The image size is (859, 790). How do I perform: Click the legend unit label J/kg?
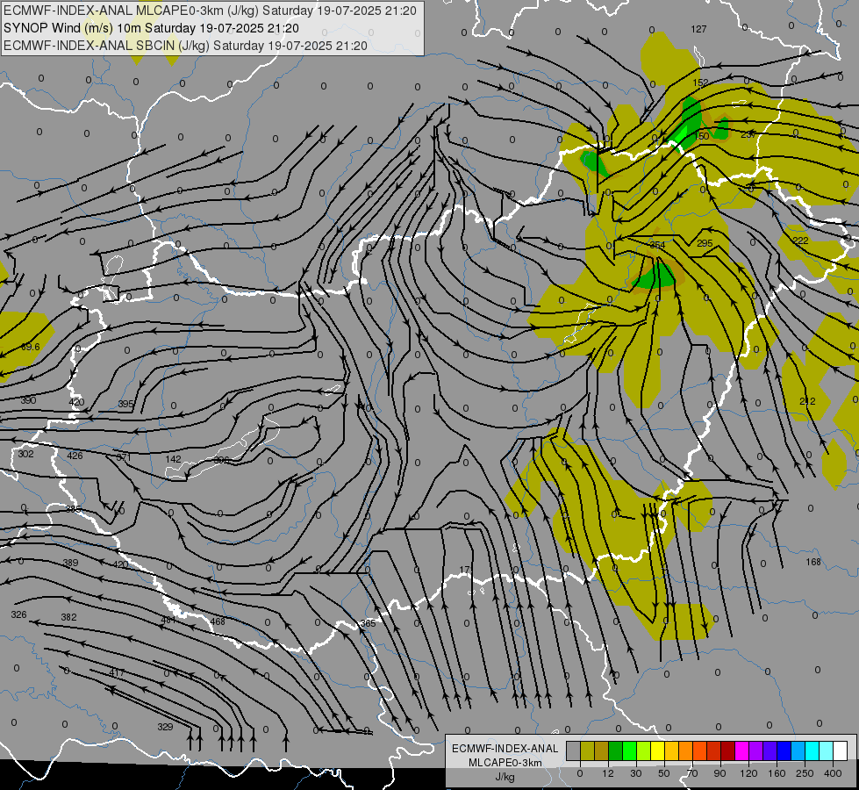pyautogui.click(x=505, y=777)
